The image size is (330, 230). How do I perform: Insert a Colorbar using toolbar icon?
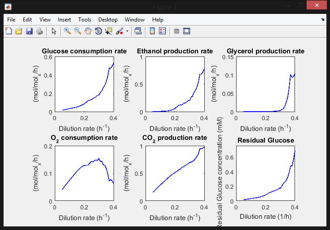tap(152, 31)
